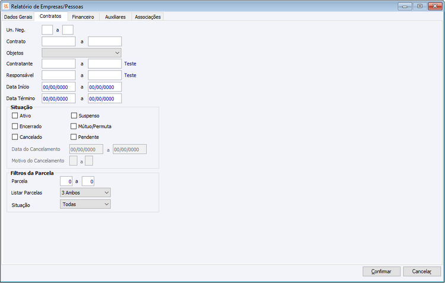Click the application icon in the title bar
445x283 pixels.
(6, 6)
